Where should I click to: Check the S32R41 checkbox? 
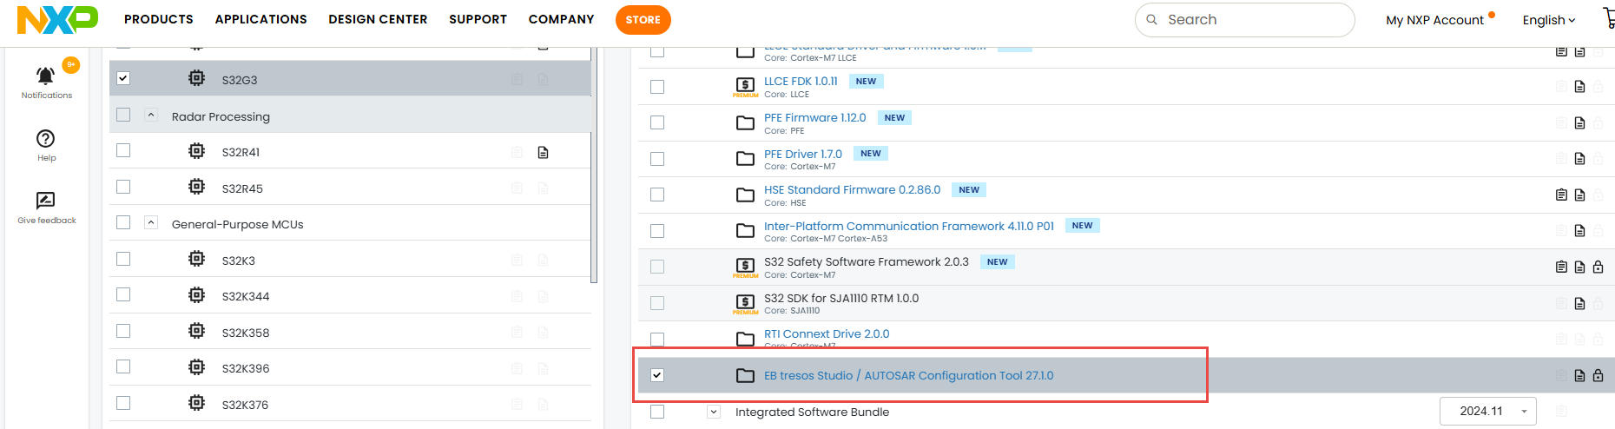click(123, 150)
